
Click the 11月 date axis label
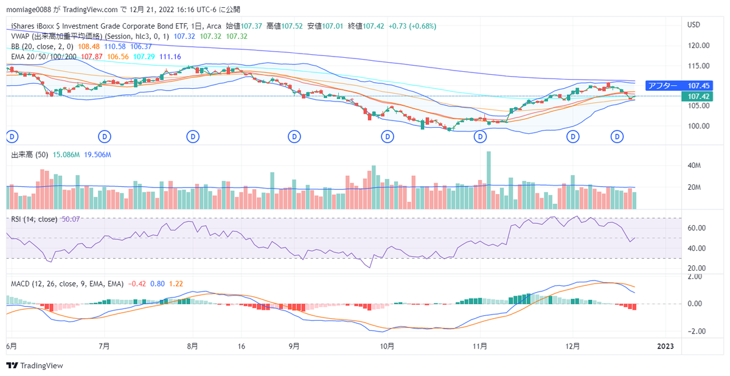point(481,346)
